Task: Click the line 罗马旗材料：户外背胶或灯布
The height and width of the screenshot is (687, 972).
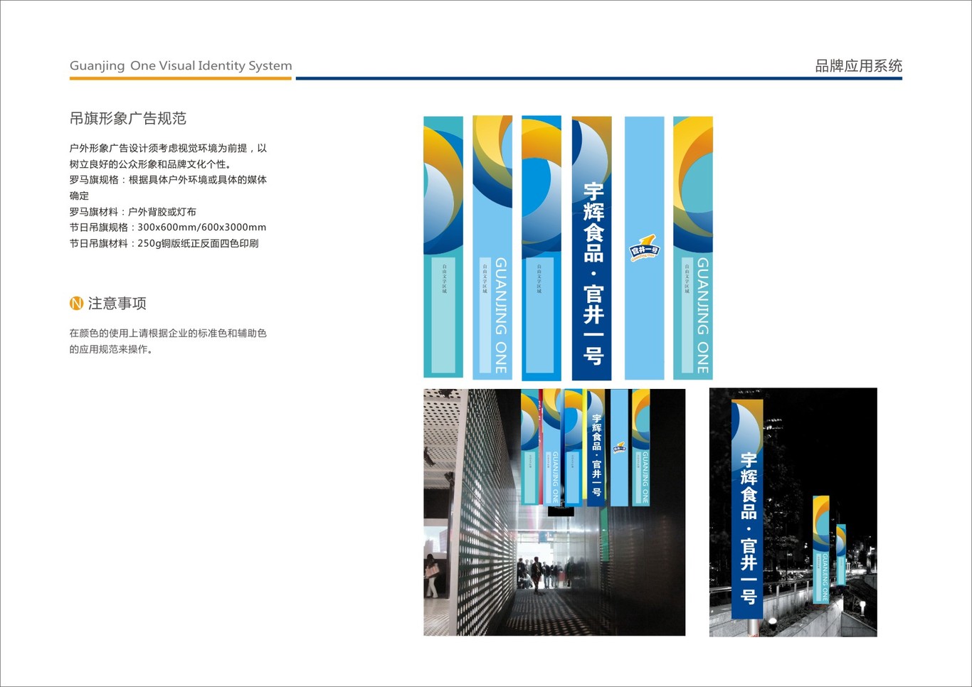Action: coord(133,212)
